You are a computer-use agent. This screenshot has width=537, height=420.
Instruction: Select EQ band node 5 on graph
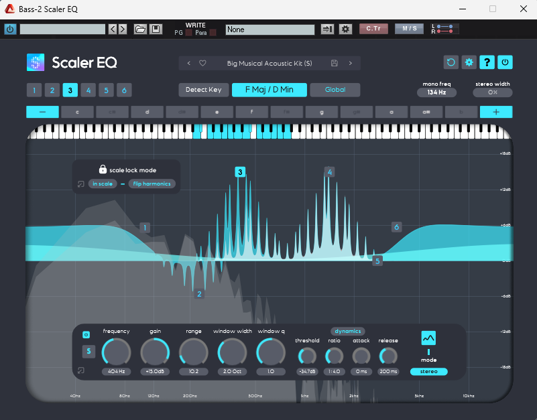(x=377, y=261)
